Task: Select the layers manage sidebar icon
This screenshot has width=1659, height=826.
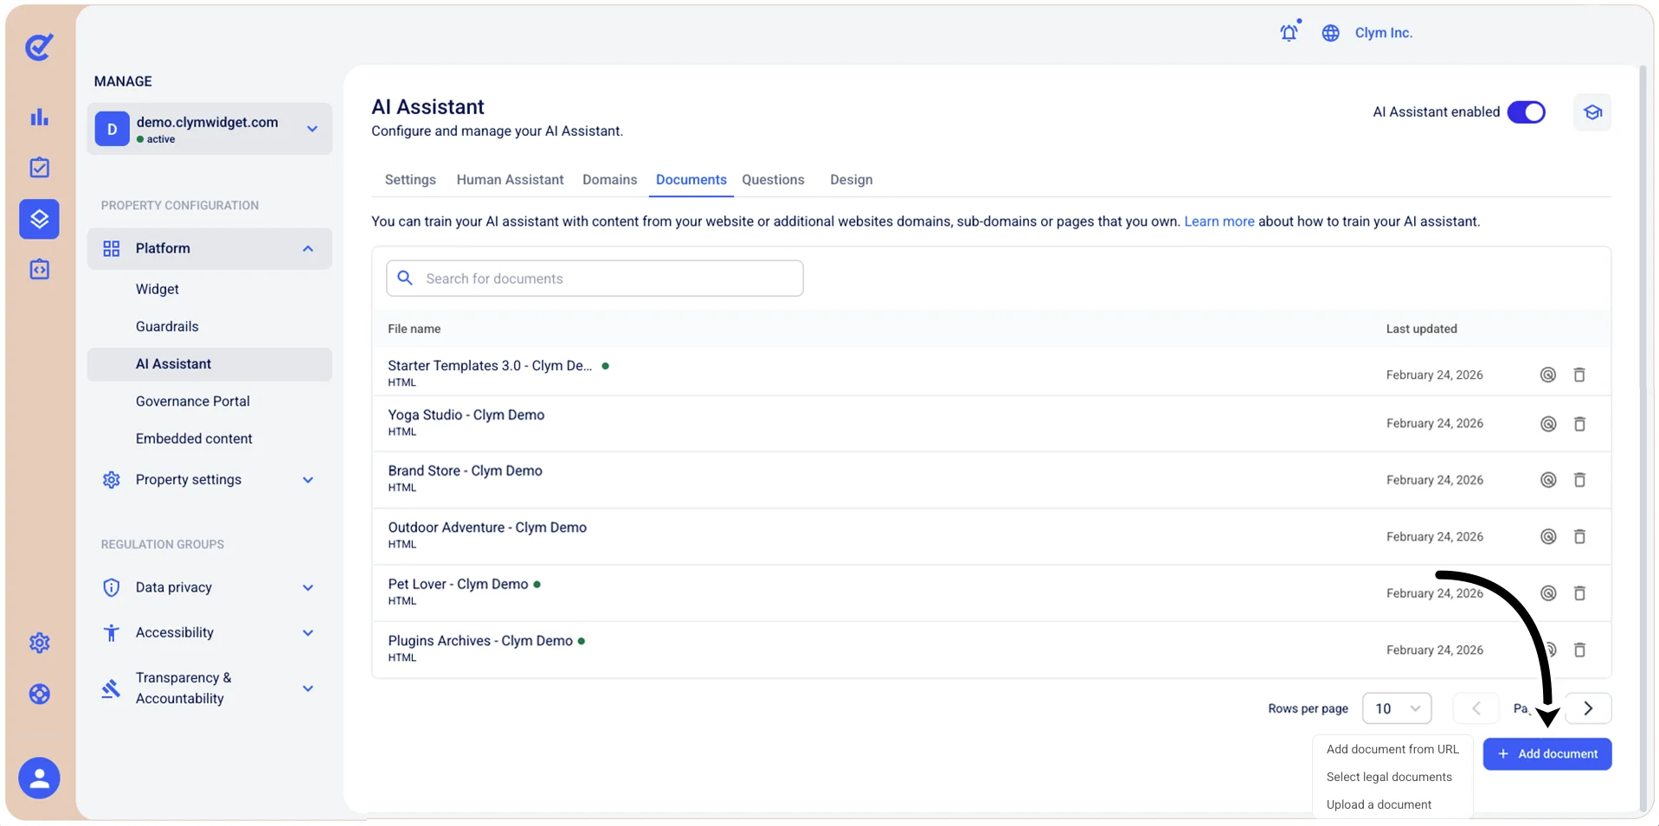Action: click(39, 219)
